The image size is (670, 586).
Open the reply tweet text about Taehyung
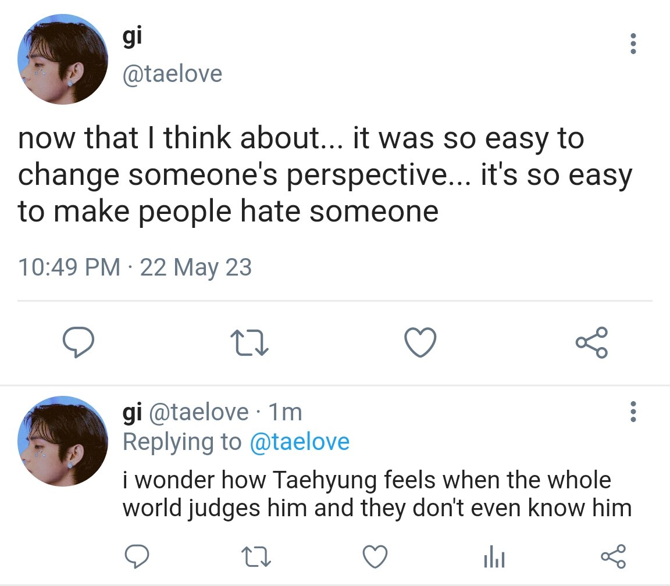click(377, 494)
